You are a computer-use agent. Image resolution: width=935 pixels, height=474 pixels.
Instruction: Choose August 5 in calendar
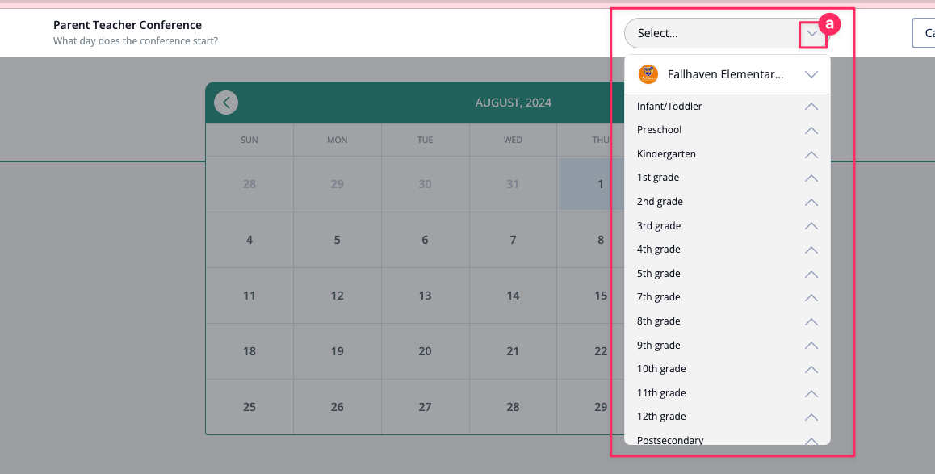point(338,240)
